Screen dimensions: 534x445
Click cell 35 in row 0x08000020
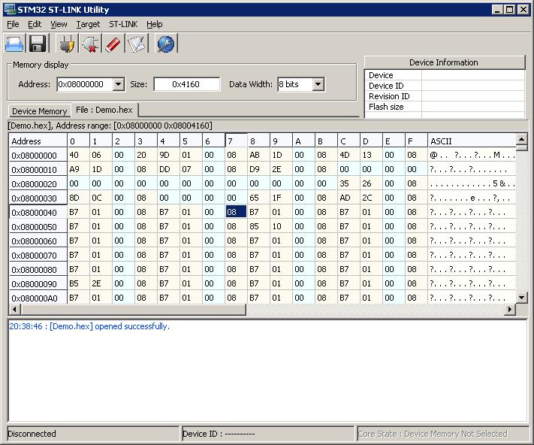[348, 183]
